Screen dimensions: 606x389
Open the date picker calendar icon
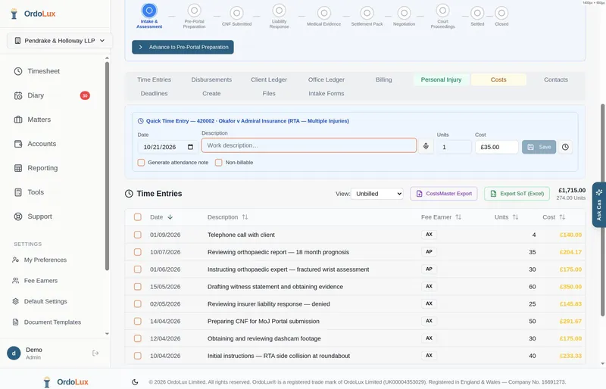(190, 147)
